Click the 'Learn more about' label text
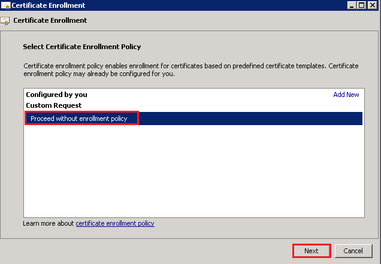 tap(49, 223)
